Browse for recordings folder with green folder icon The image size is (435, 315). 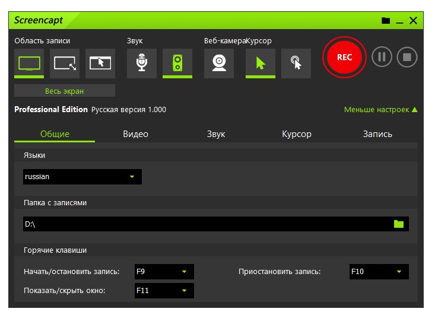tap(399, 224)
